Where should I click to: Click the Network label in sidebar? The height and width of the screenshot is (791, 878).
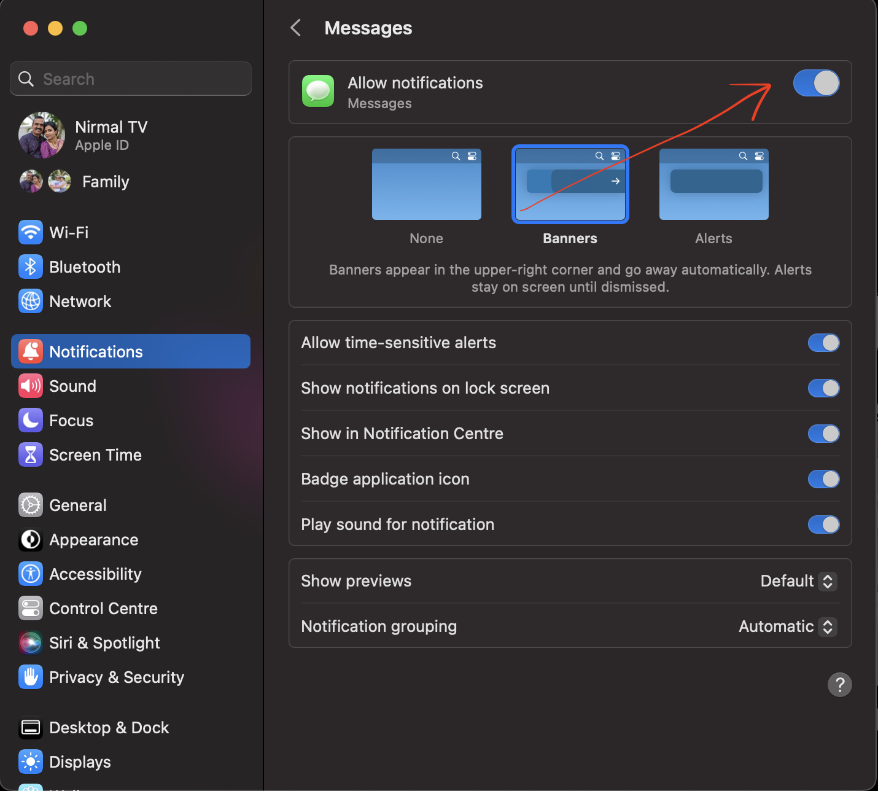(x=80, y=301)
